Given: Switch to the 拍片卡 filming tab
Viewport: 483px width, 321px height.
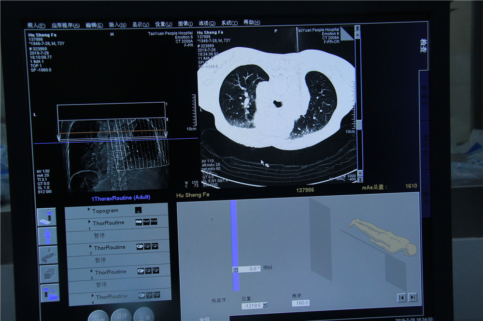Looking at the screenshot, I should click(x=425, y=145).
